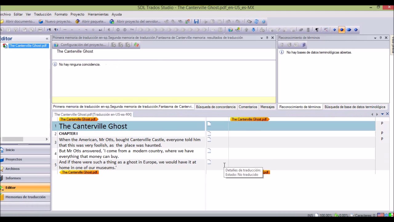The image size is (394, 222).
Task: Click the real-time preview layout icon
Action: click(x=326, y=30)
